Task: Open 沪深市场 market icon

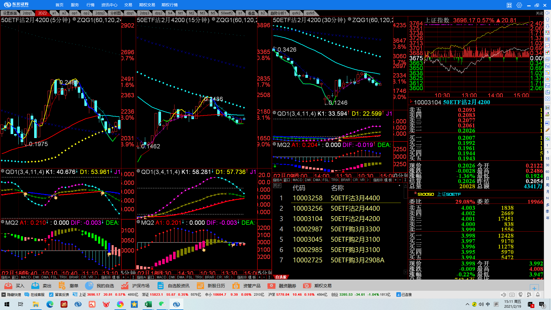Action: pyautogui.click(x=125, y=286)
